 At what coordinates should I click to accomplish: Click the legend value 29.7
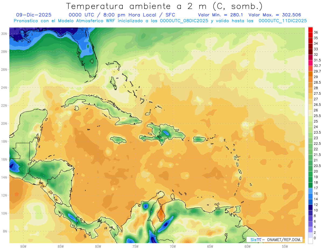pos(317,71)
